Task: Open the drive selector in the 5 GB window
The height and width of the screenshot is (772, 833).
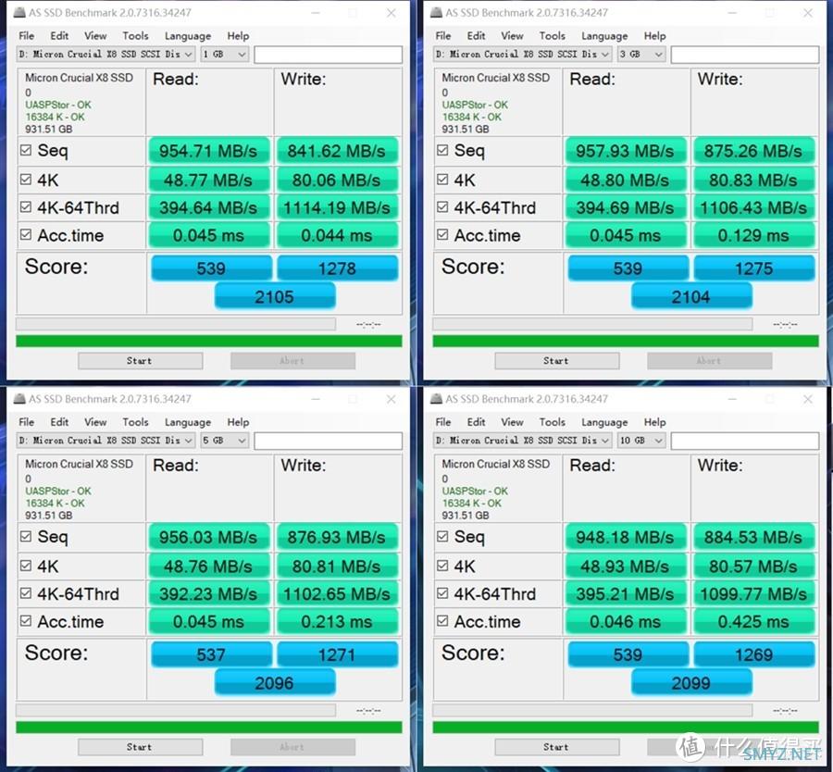Action: [x=106, y=441]
